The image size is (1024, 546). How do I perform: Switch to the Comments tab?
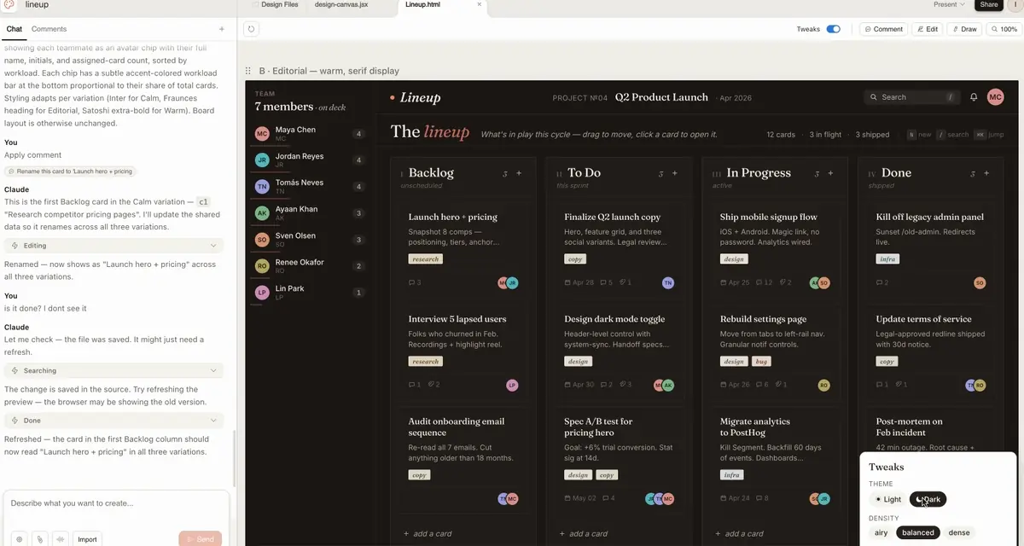(x=49, y=29)
